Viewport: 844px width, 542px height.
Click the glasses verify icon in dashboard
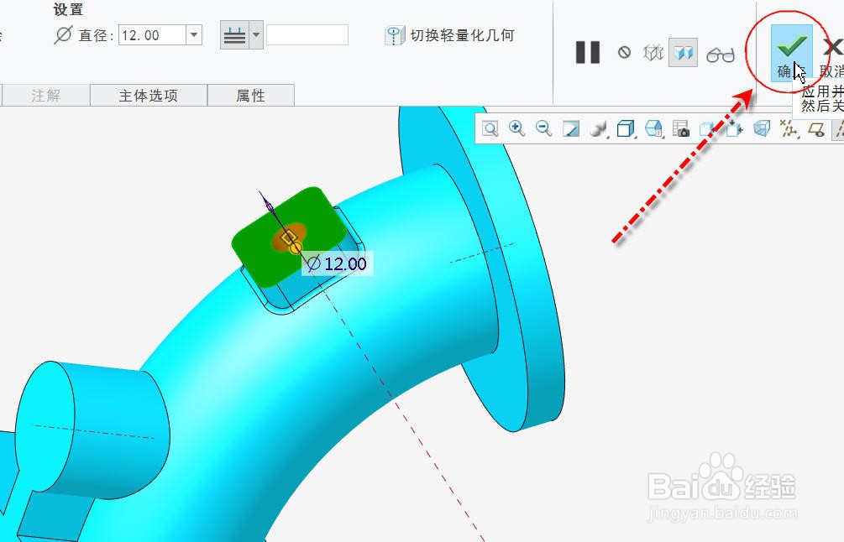pos(720,52)
